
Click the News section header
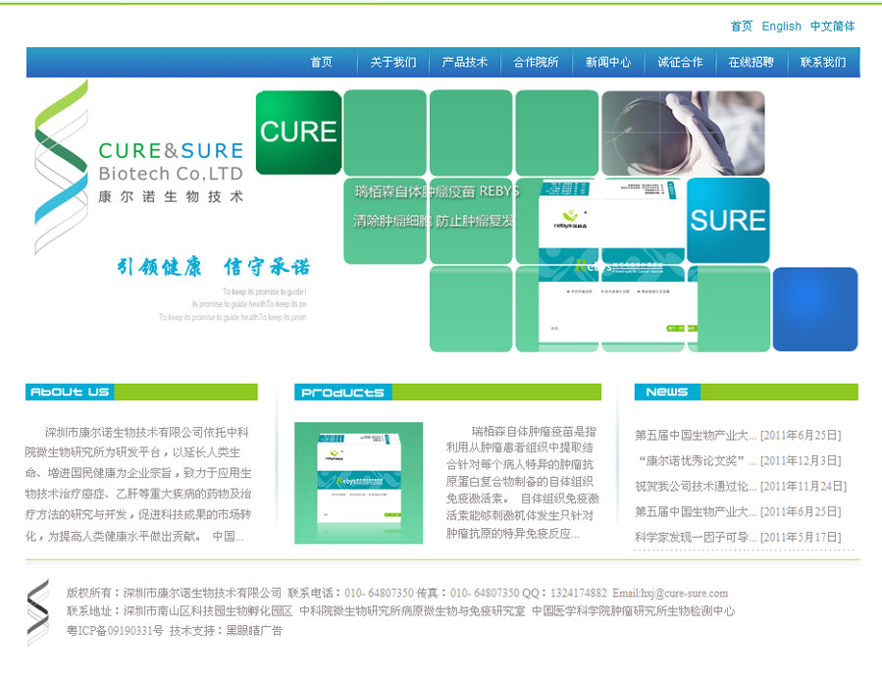[x=746, y=392]
